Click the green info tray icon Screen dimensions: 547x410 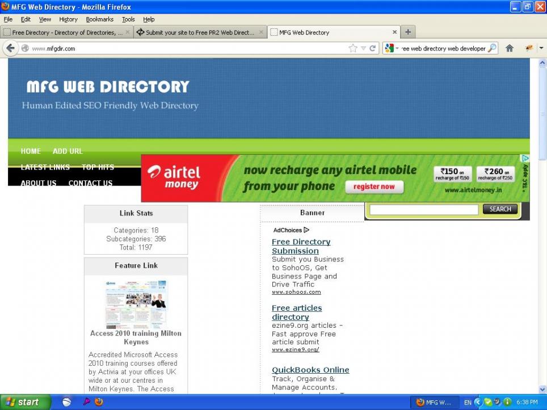tap(508, 402)
